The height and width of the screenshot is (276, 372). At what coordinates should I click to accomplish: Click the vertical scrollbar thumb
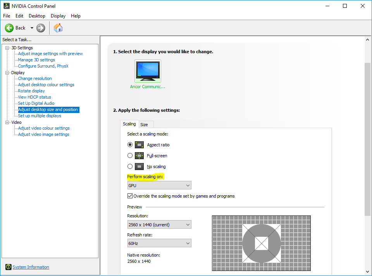click(x=367, y=139)
